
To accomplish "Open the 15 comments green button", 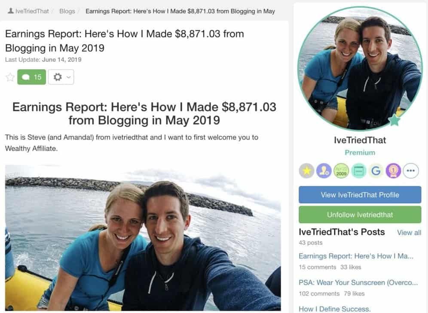I will tap(32, 77).
